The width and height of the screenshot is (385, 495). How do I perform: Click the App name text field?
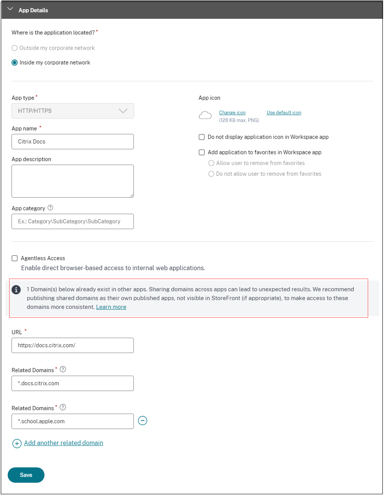[73, 142]
